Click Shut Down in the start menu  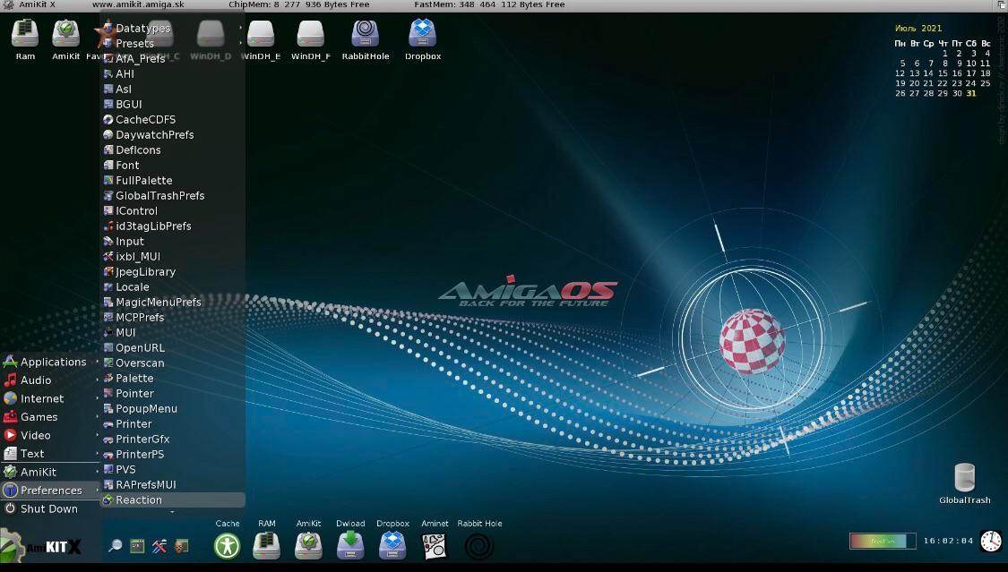coord(48,509)
